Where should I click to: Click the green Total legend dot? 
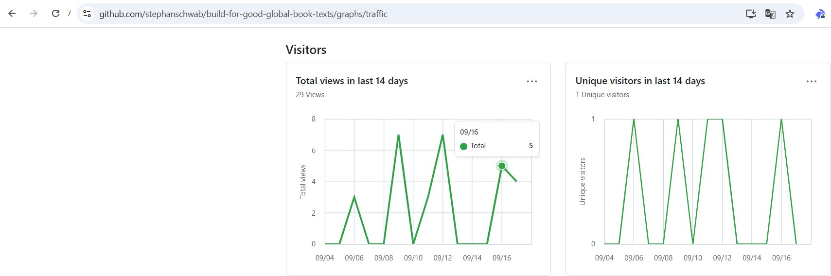[463, 146]
